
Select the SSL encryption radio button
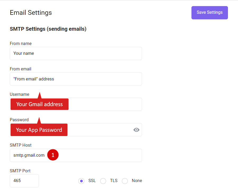tap(81, 181)
